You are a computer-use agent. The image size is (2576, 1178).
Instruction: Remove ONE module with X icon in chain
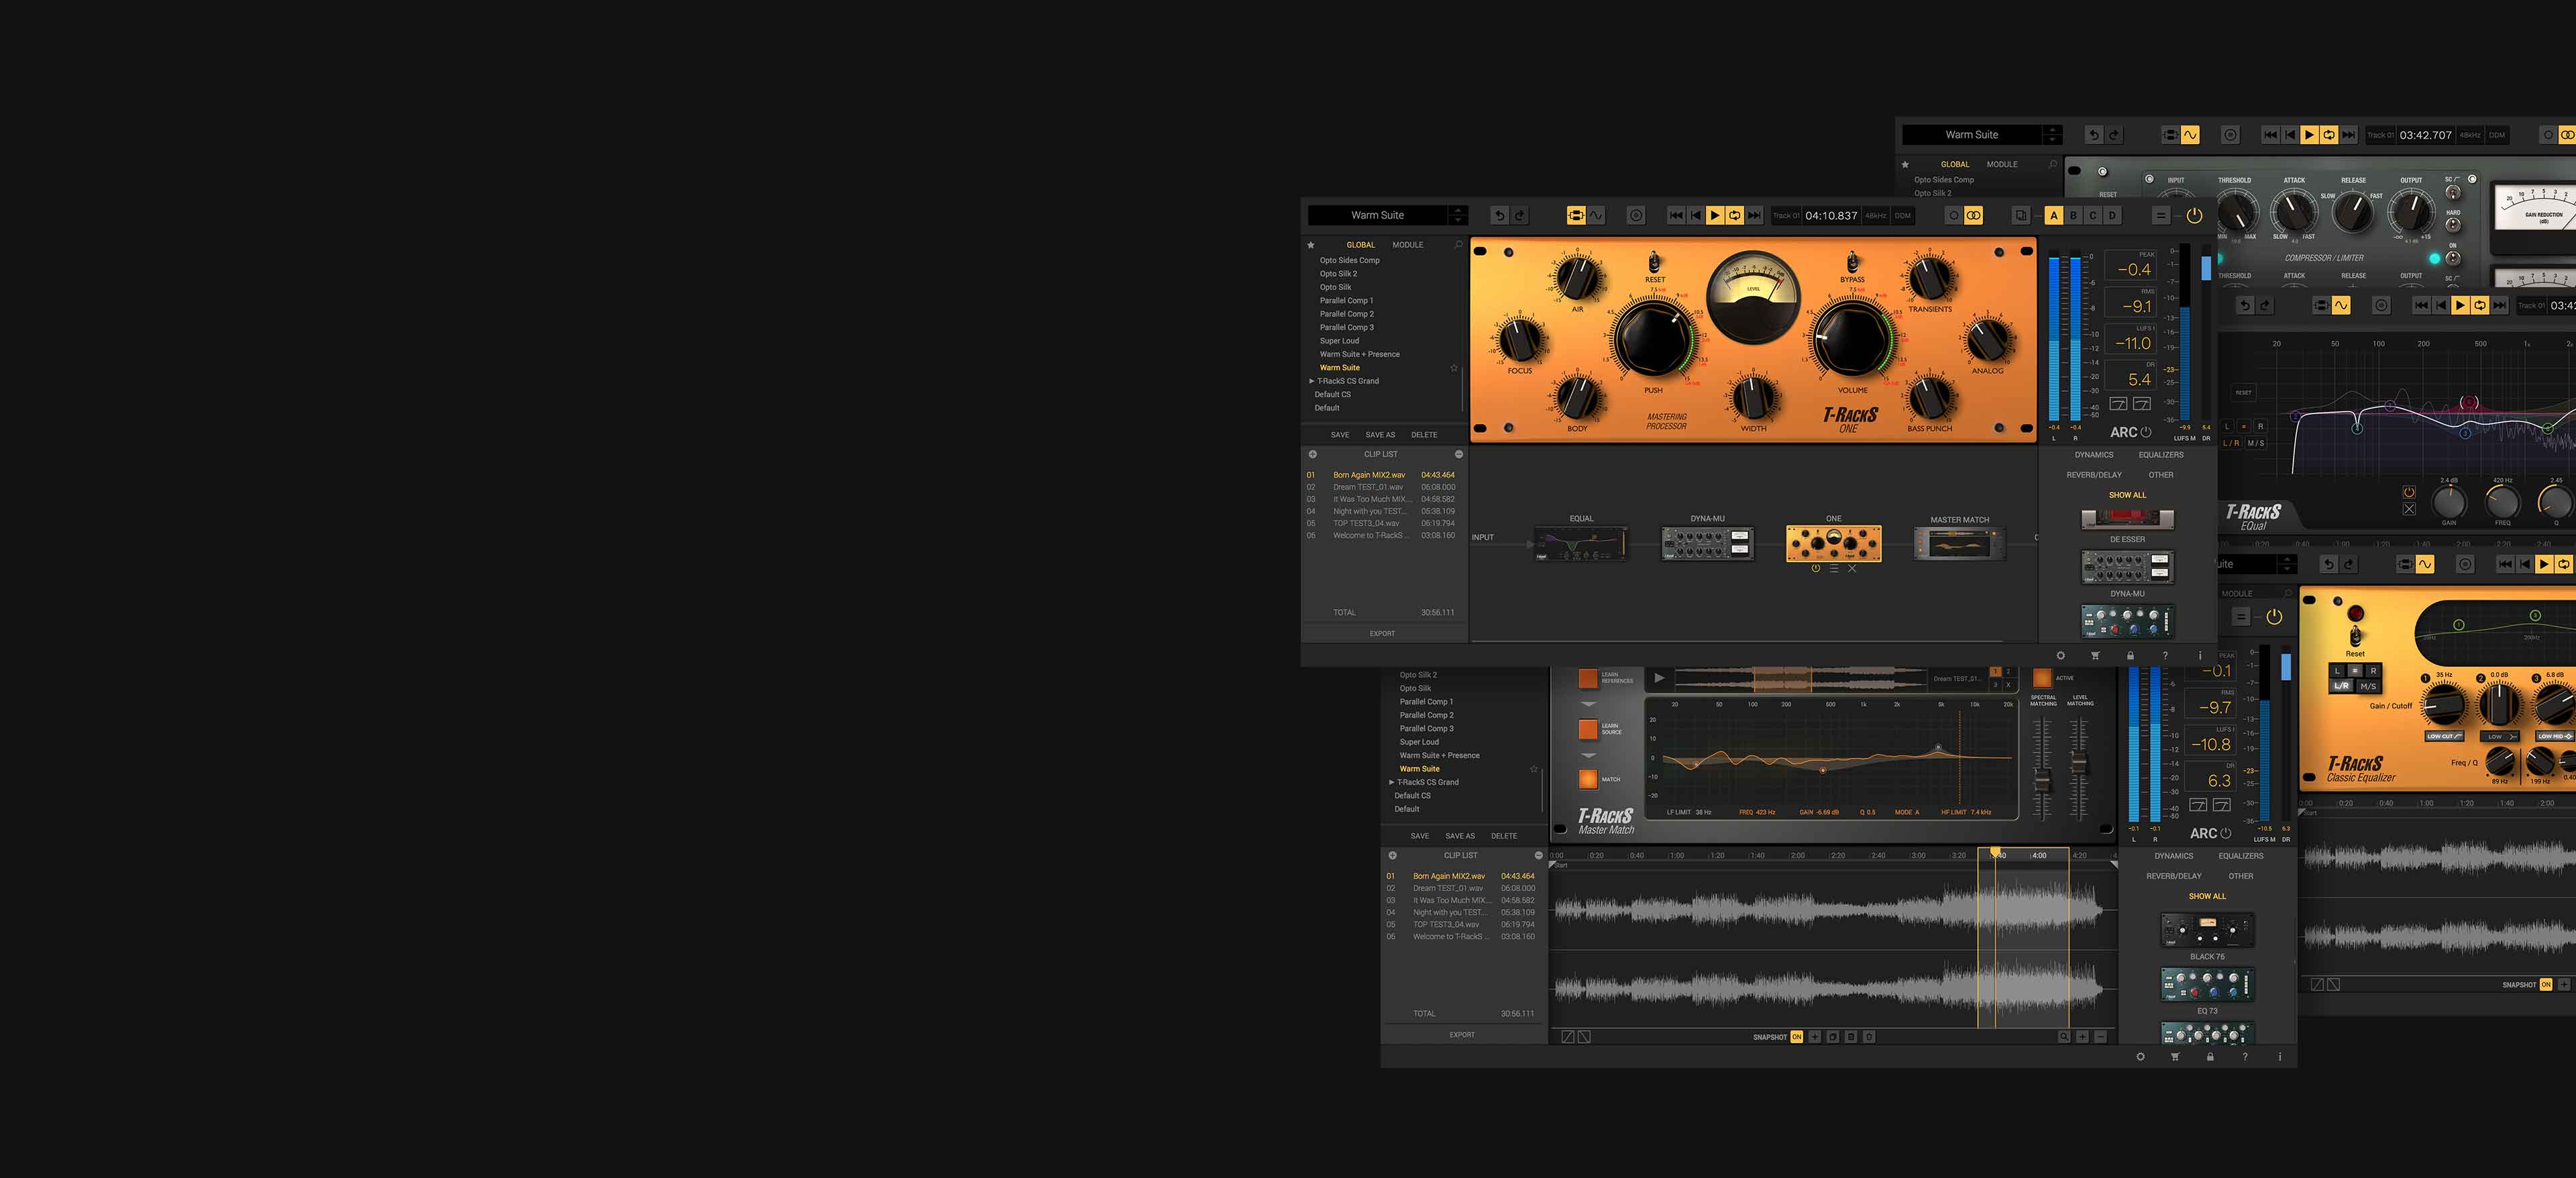click(x=1852, y=568)
